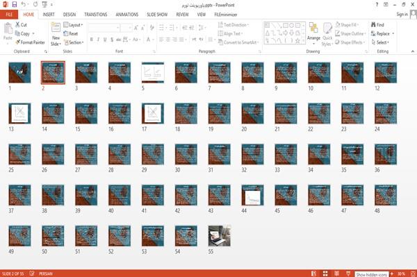Toggle Bold formatting
Image resolution: width=417 pixels, height=277 pixels.
[x=92, y=40]
